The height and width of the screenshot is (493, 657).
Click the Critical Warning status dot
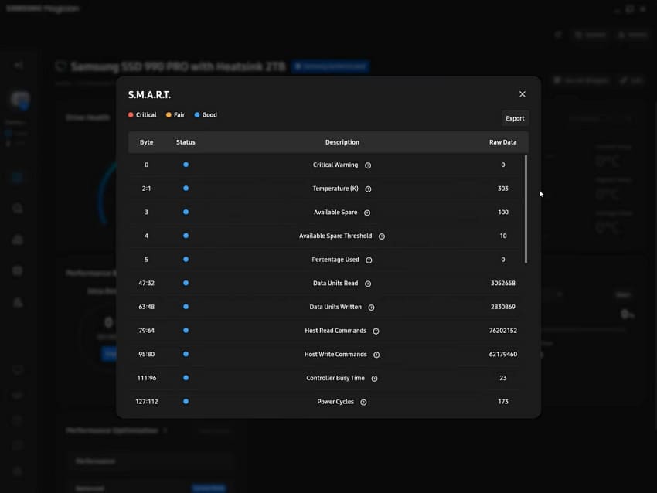pos(186,165)
